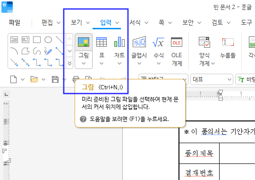This screenshot has height=180, width=255.
Task: Expand the 서식 menu chevron
Action: pos(146,23)
